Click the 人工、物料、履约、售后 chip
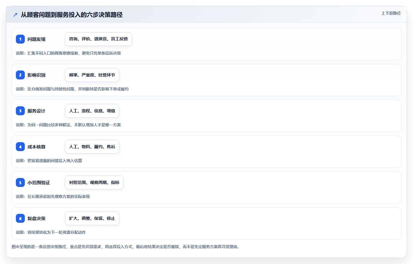The width and height of the screenshot is (413, 264). 92,147
